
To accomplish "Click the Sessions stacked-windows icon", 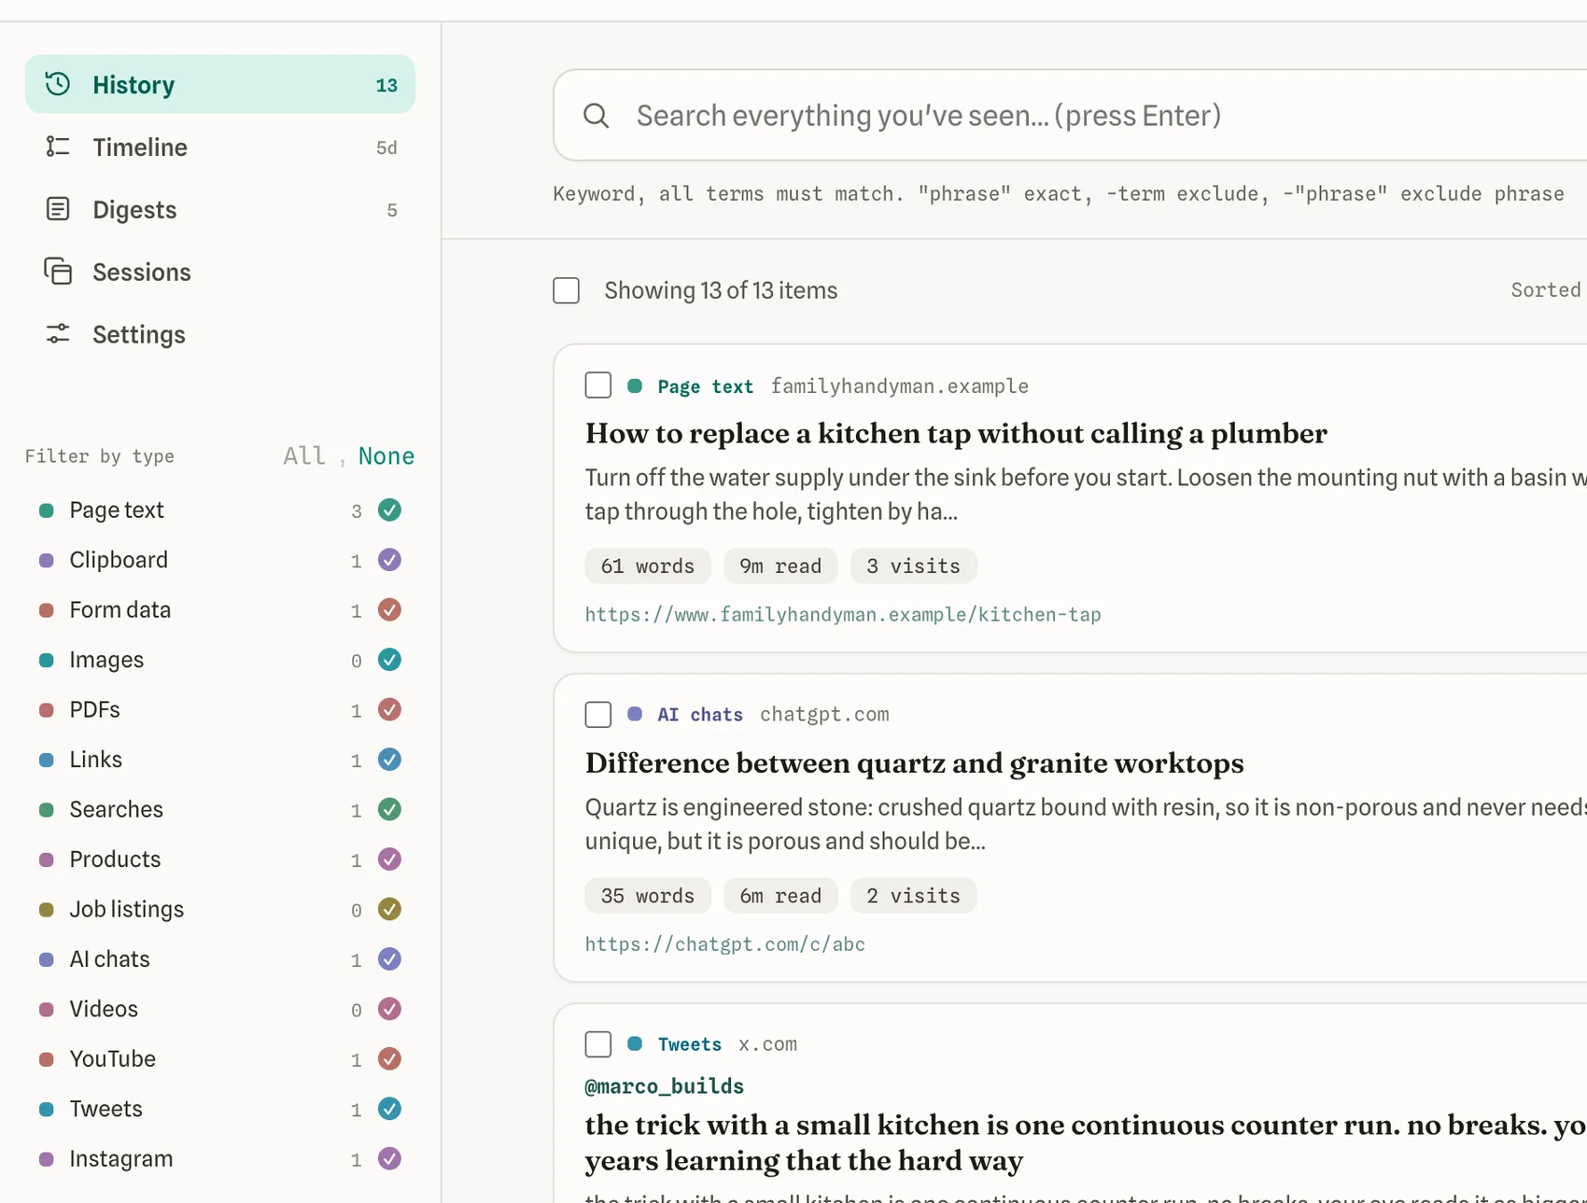I will pos(58,272).
